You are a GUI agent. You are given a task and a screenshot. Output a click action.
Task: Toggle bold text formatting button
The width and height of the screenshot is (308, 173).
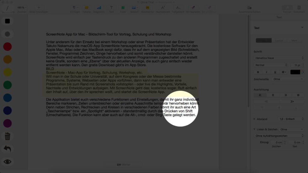[x=258, y=72]
